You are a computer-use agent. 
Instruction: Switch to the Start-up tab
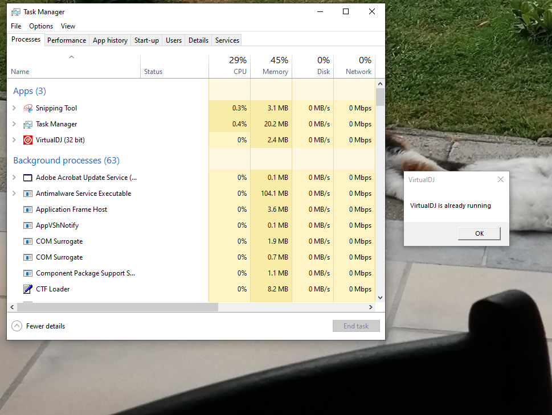tap(146, 40)
